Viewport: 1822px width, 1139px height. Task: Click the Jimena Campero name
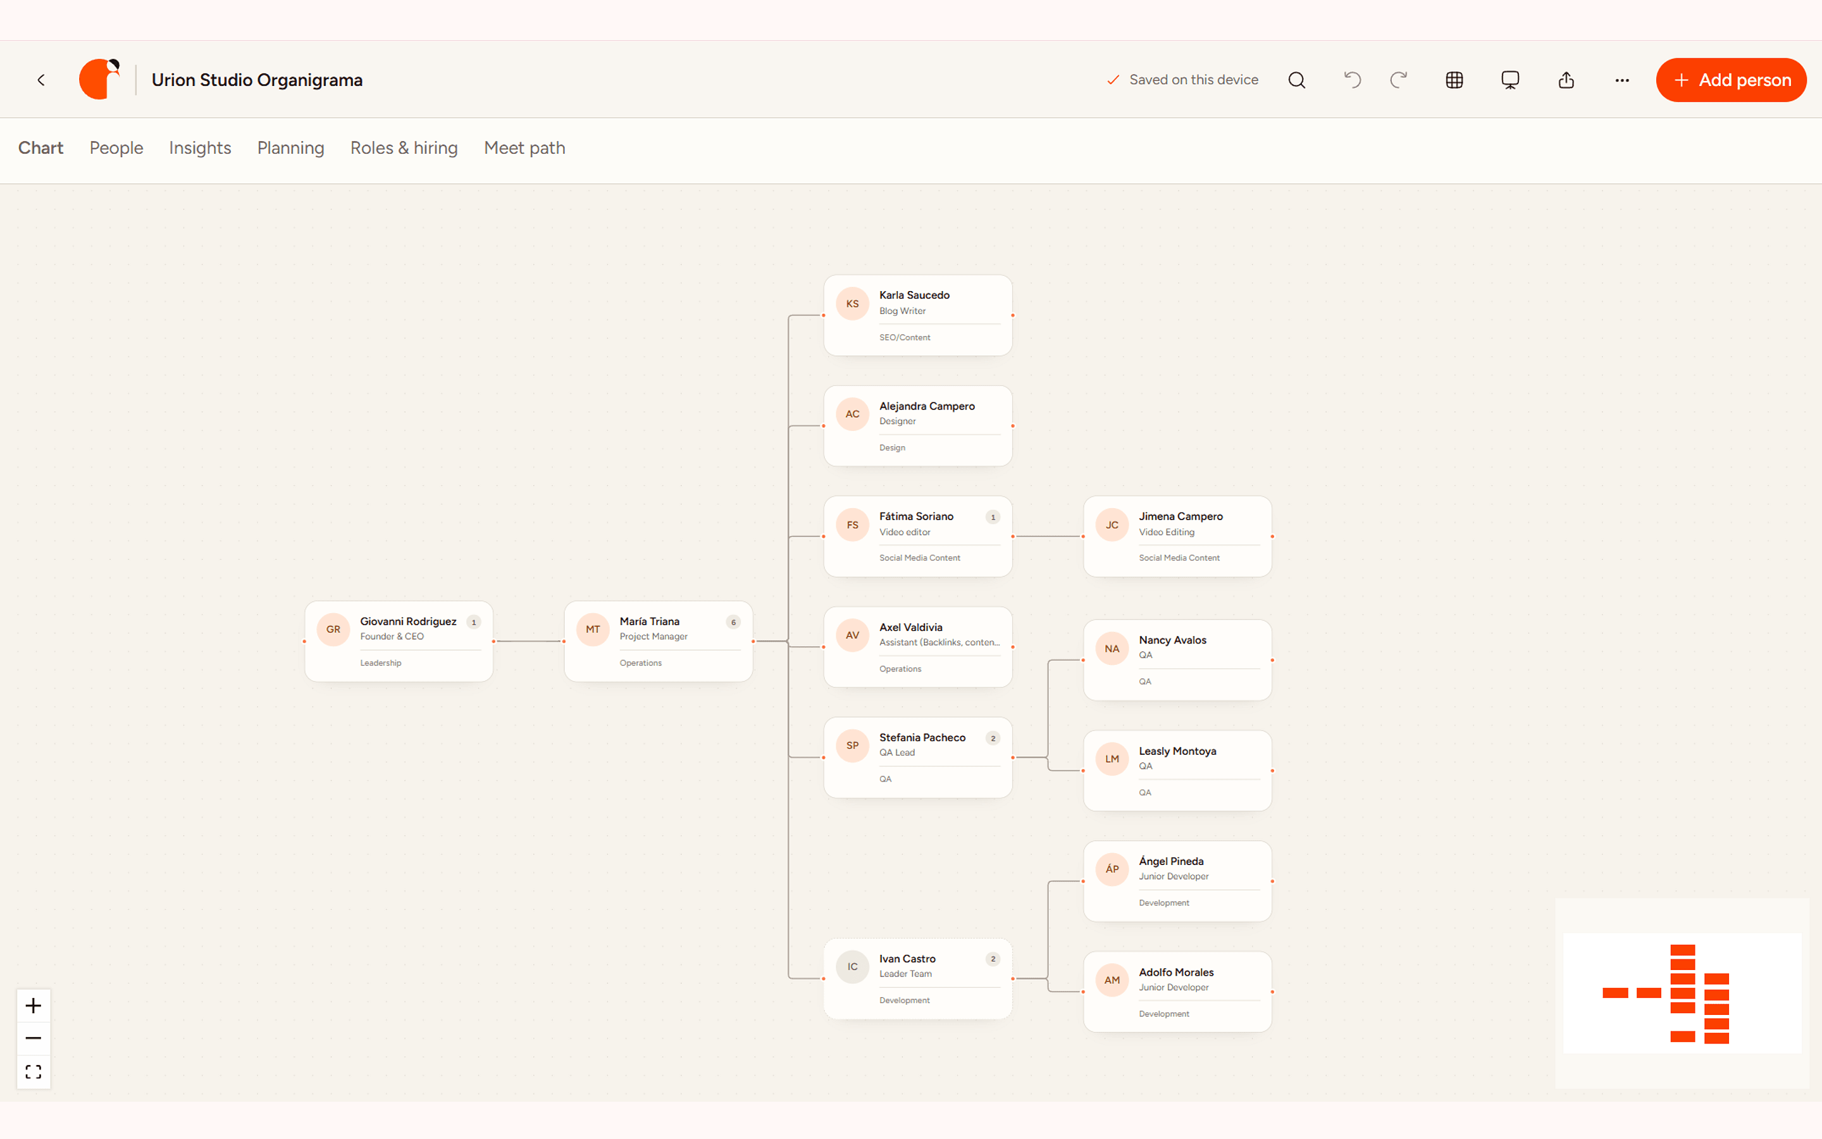click(x=1181, y=516)
